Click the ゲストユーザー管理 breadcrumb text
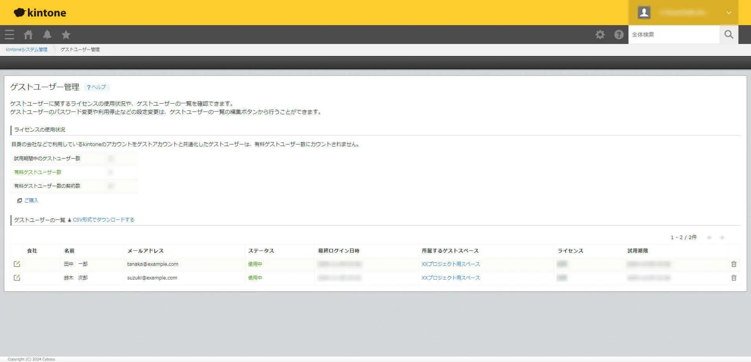The image size is (751, 362). 80,49
